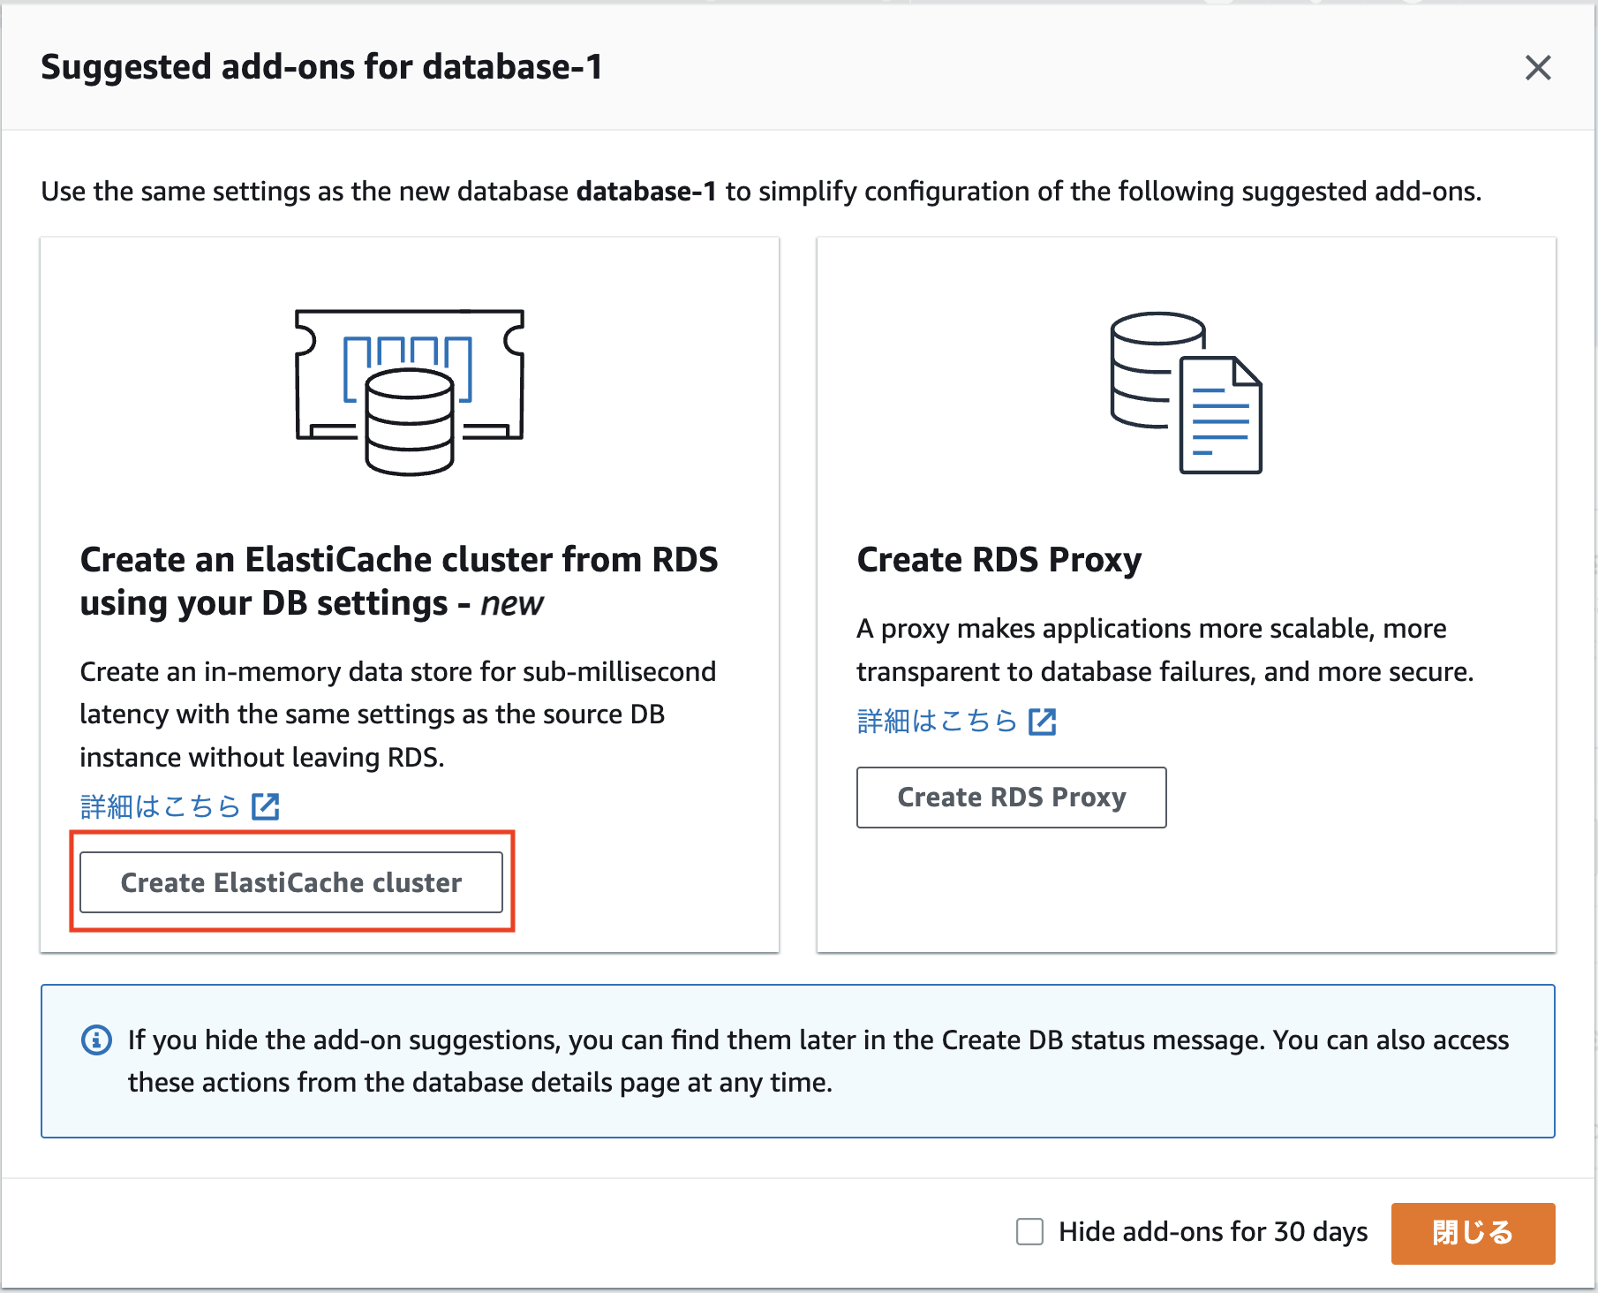Enable the Hide add-ons for 30 days checkbox
Viewport: 1598px width, 1293px height.
[x=1029, y=1231]
